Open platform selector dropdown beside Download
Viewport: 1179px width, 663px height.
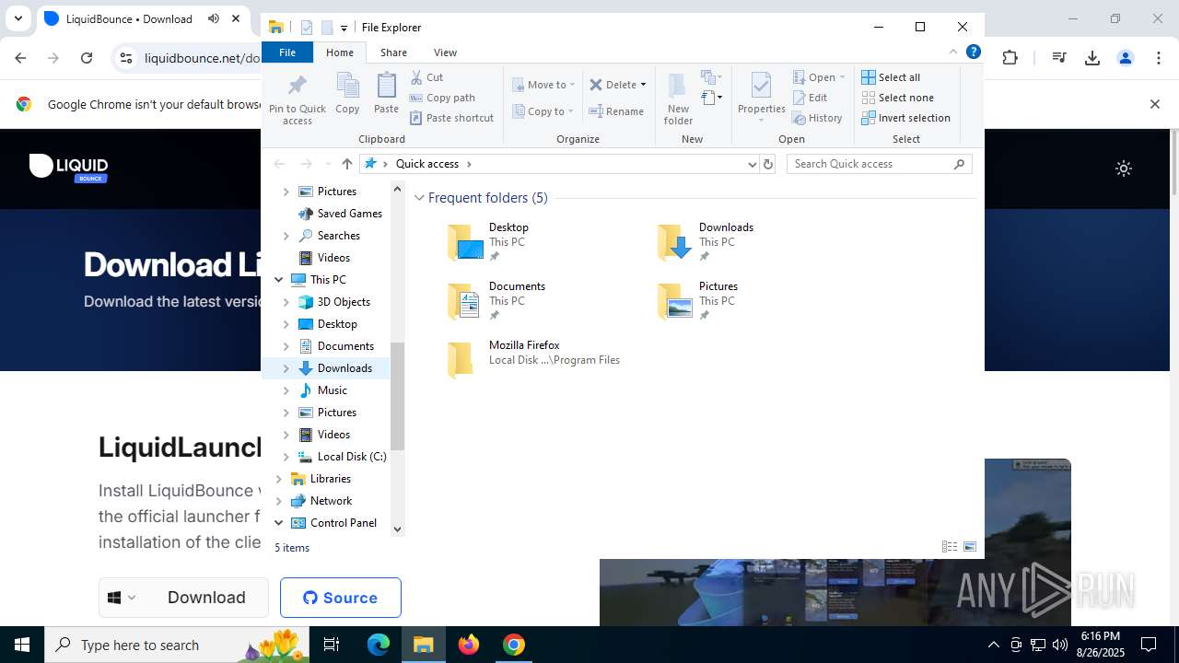[122, 598]
